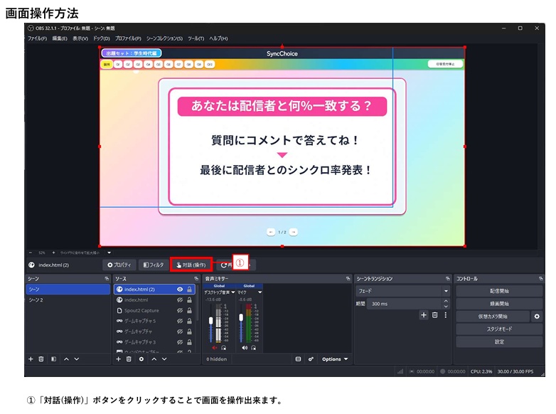Viewport: 556px width, 414px height.
Task: Open デスクトップ音声 channel dropdown arrow
Action: click(233, 292)
